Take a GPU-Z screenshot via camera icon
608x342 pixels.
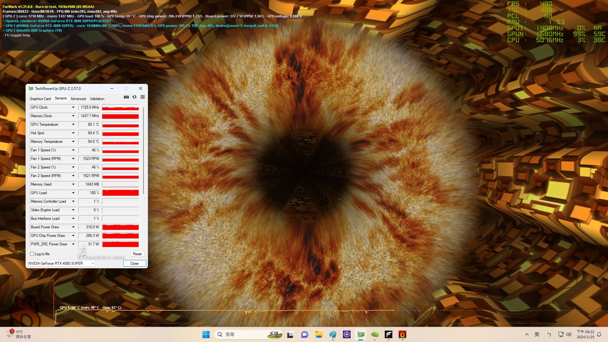[126, 97]
